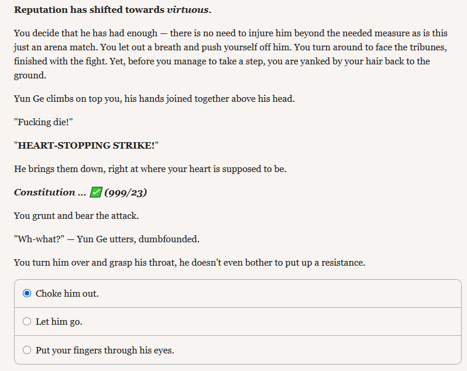Click the '(999/23)' stat check value
The image size is (467, 371).
[x=126, y=193]
